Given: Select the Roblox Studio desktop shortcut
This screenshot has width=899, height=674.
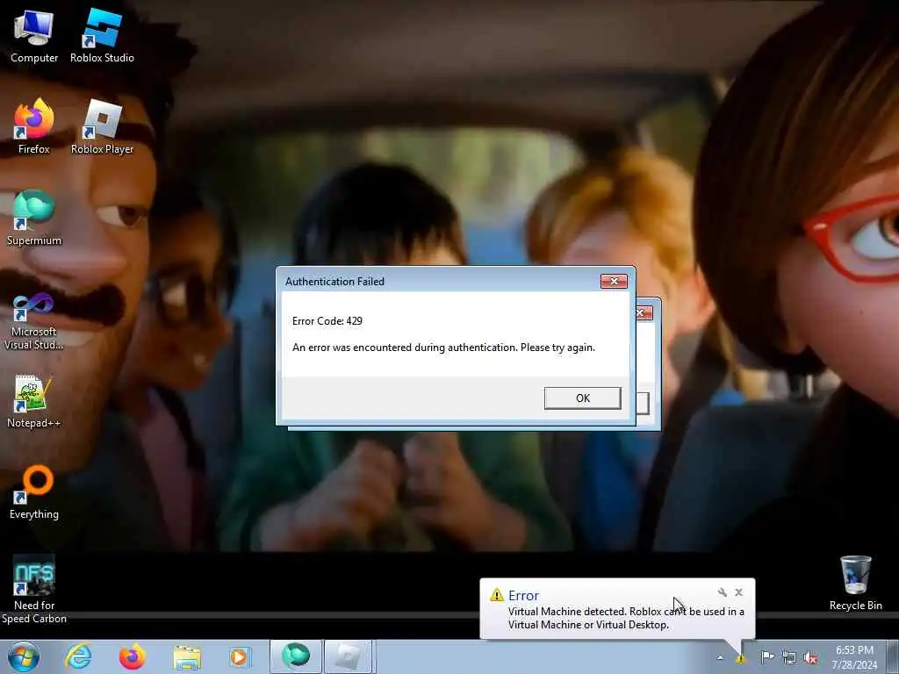Looking at the screenshot, I should (102, 36).
